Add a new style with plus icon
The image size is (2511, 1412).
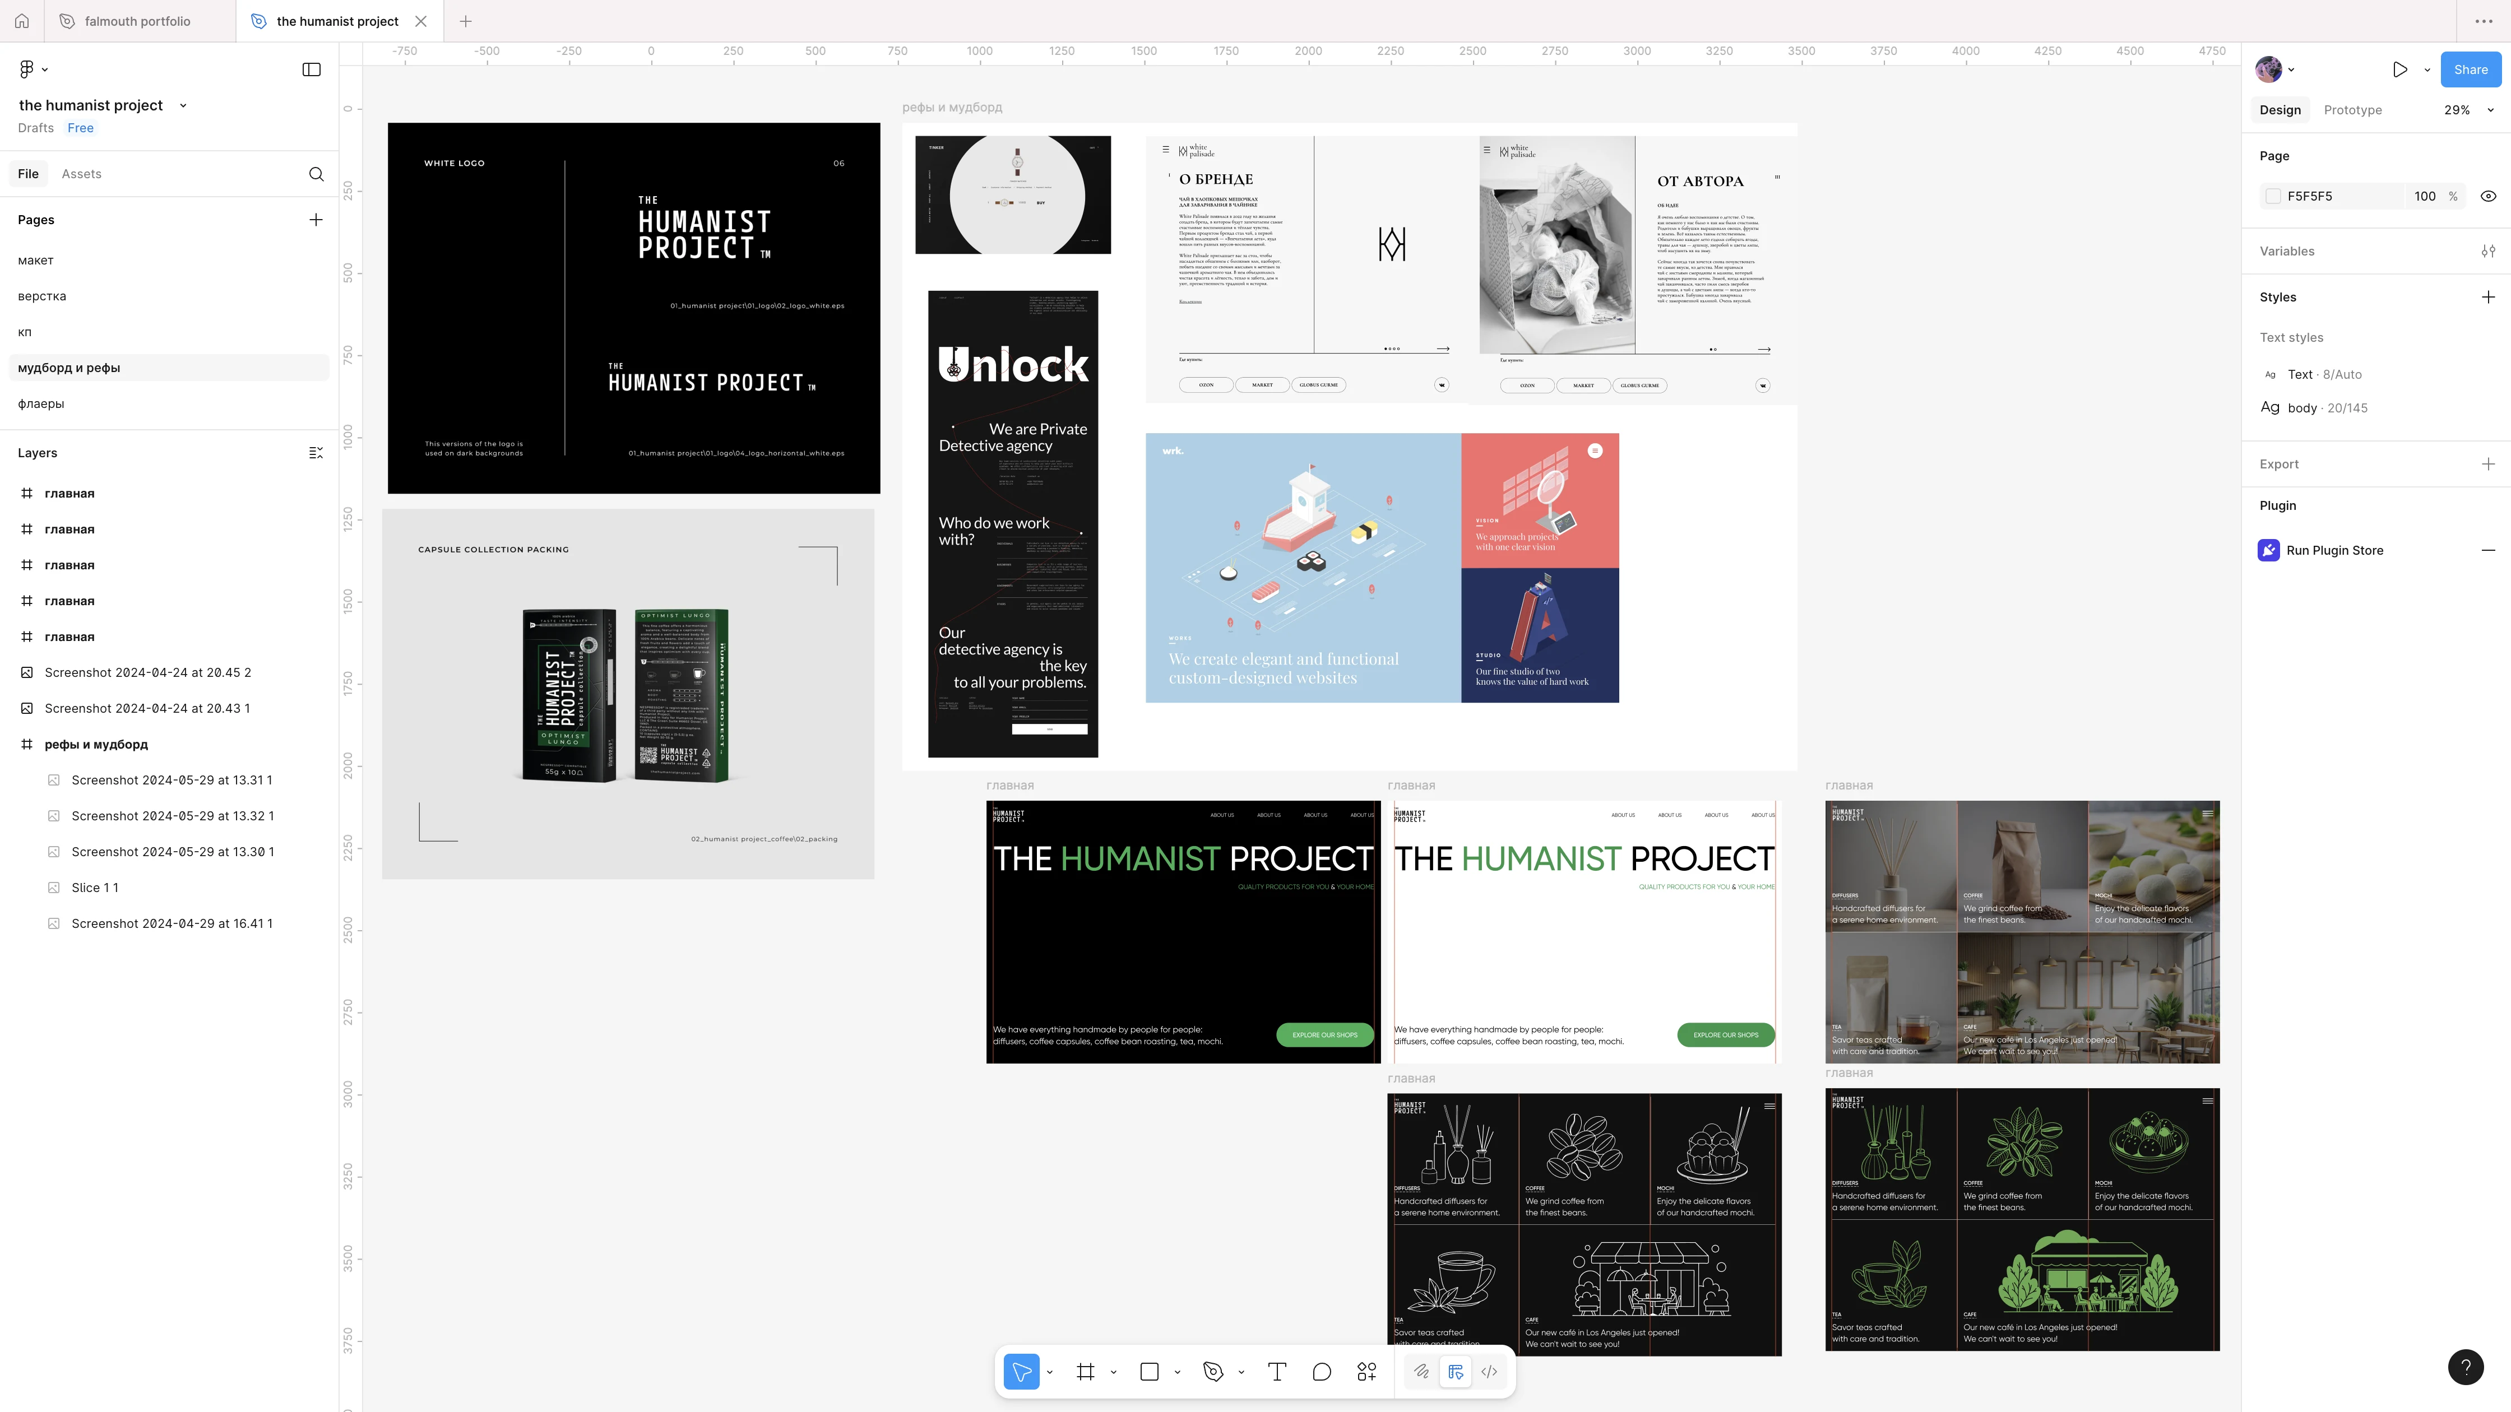pos(2487,297)
